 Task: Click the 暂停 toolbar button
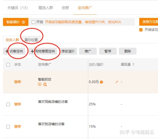click(108, 51)
